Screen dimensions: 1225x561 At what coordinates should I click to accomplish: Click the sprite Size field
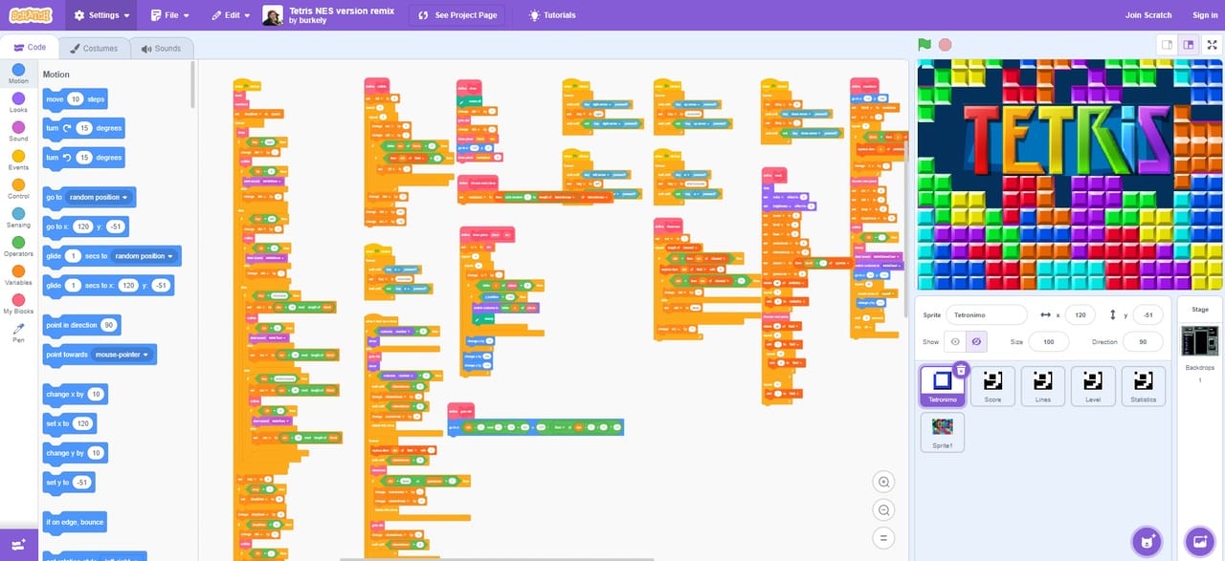click(x=1048, y=341)
